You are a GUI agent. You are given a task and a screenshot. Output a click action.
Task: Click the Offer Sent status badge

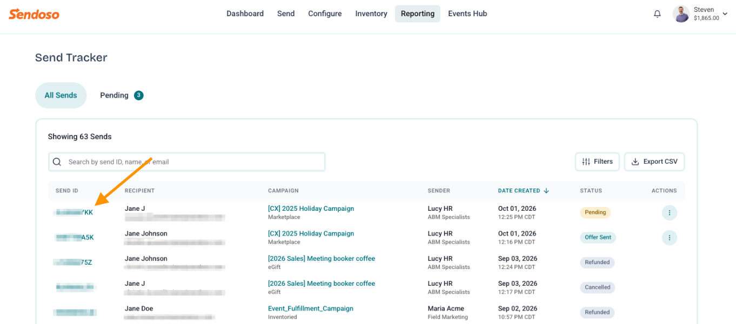598,237
